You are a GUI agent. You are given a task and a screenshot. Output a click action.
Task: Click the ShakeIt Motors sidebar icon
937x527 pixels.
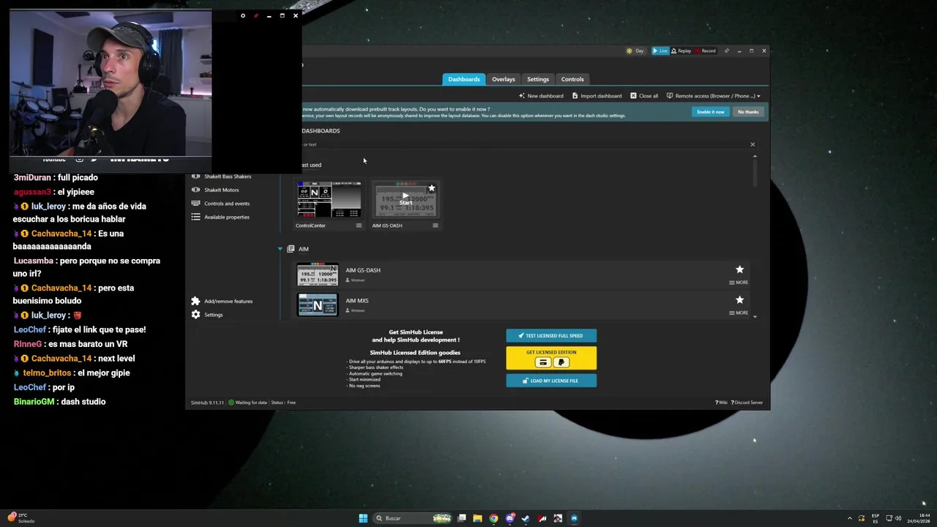195,190
